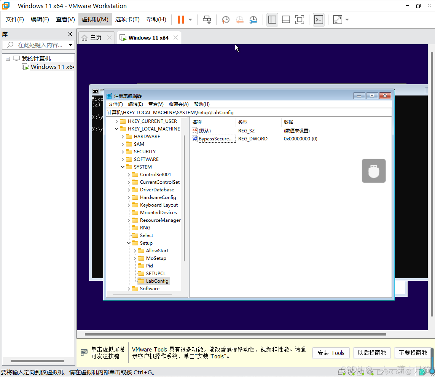
Task: Select the MountedDevices key
Action: pyautogui.click(x=158, y=213)
